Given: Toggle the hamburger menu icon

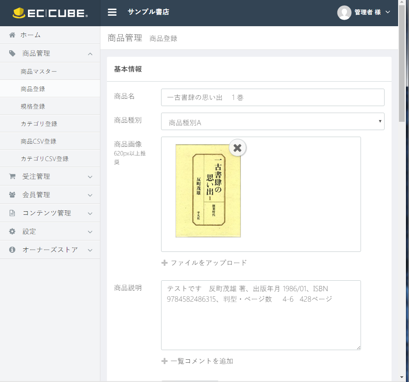Looking at the screenshot, I should (x=112, y=12).
